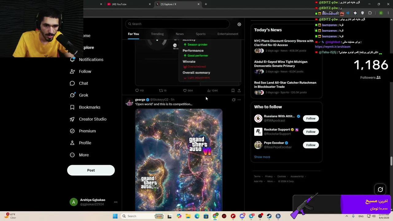Open Chrome profile avatar in toolbar
The height and width of the screenshot is (221, 393).
[x=381, y=13]
